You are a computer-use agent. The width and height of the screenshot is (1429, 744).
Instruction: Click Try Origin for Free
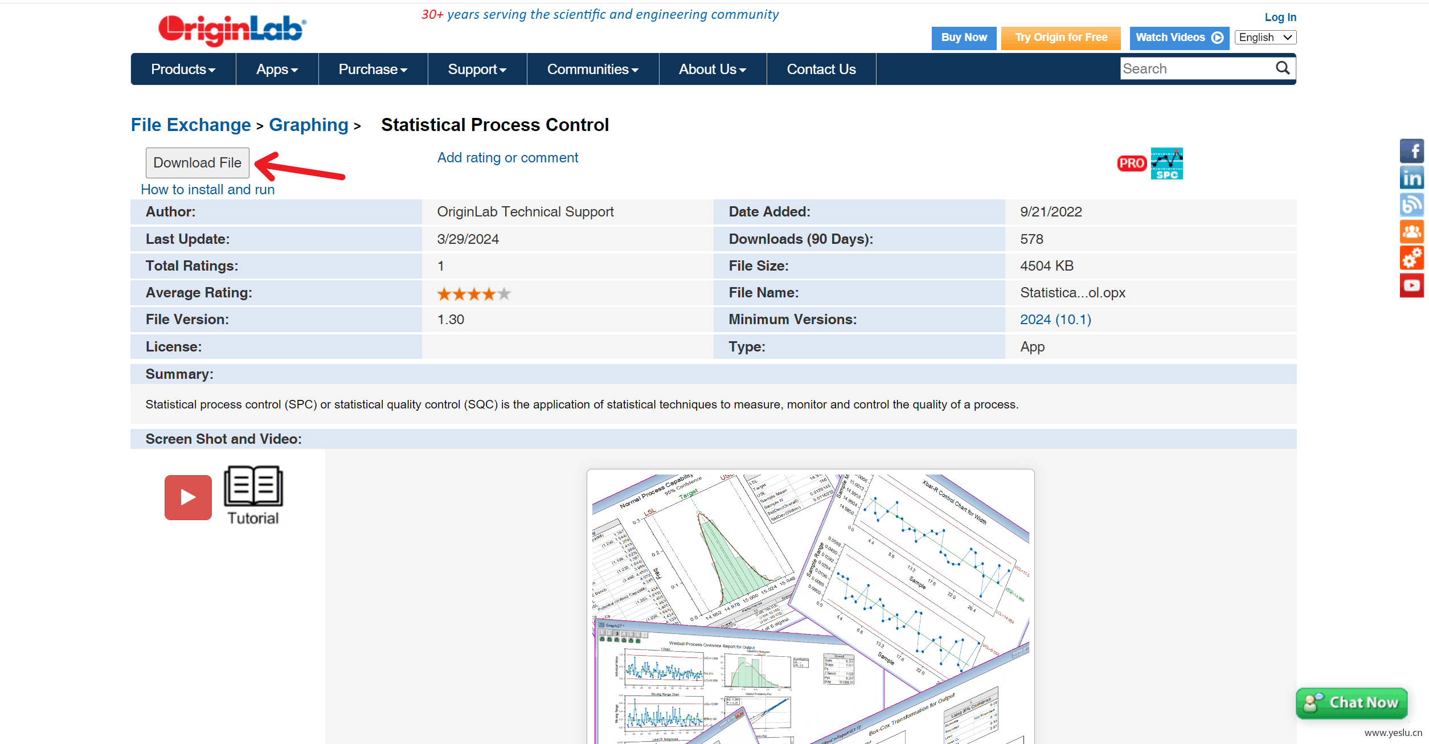pyautogui.click(x=1061, y=38)
